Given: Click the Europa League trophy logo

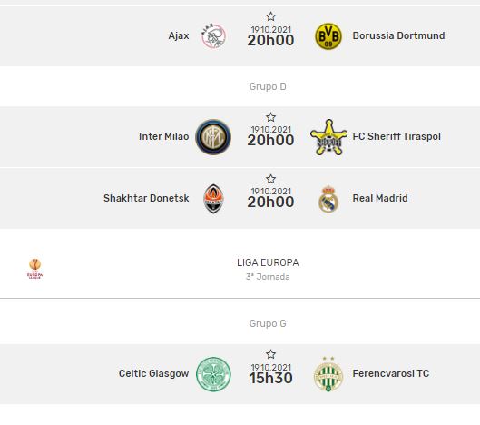Looking at the screenshot, I should [x=34, y=269].
